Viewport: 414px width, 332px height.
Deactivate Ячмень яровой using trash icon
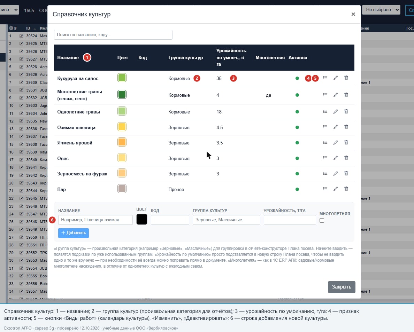pos(346,143)
